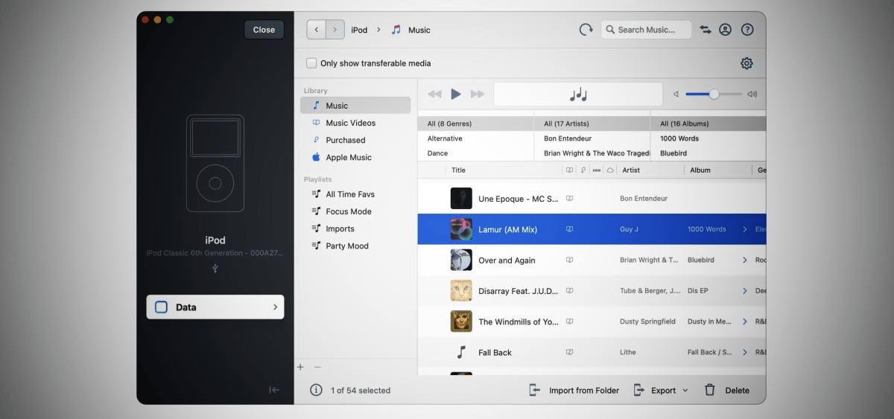The width and height of the screenshot is (894, 419).
Task: Click the loud speaker icon
Action: [x=752, y=95]
